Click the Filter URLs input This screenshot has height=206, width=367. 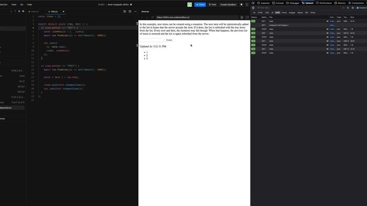click(298, 7)
